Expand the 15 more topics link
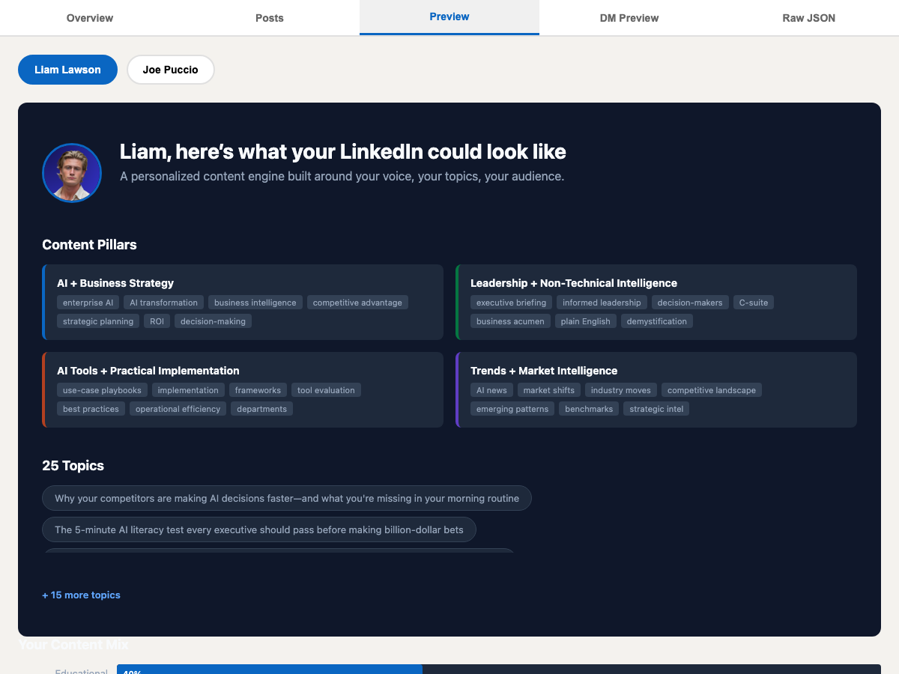 click(x=81, y=595)
